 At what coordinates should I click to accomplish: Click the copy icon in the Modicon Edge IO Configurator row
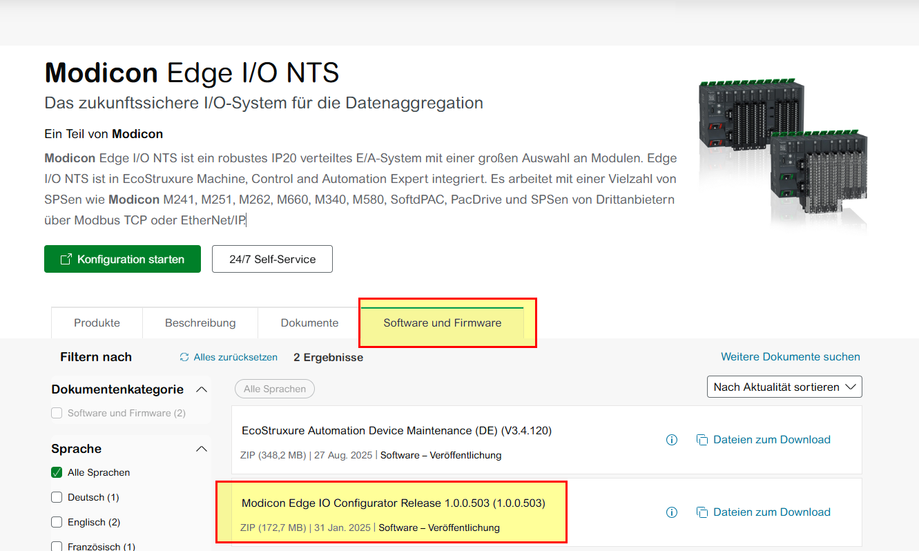[702, 512]
